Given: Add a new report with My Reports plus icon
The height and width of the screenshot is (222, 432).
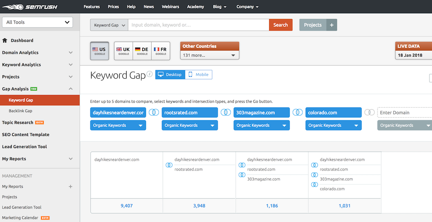Looking at the screenshot, I should click(x=70, y=187).
